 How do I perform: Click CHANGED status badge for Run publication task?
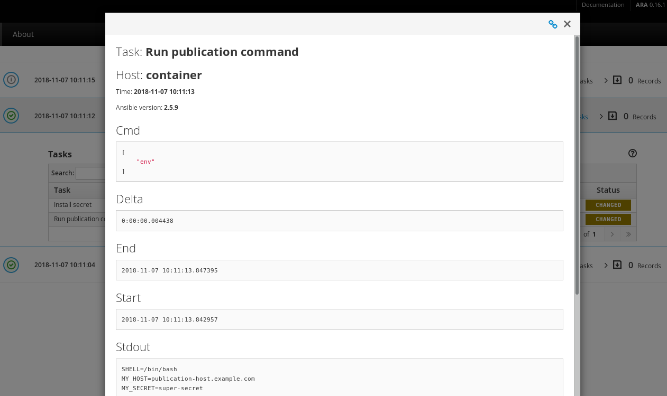click(x=608, y=219)
